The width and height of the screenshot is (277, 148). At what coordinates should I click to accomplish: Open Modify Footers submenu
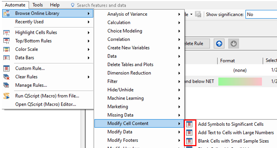(x=139, y=140)
